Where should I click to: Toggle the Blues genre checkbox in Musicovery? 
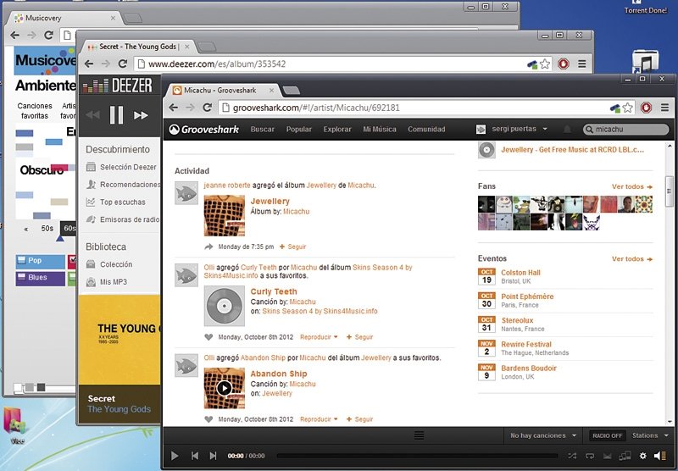(20, 277)
